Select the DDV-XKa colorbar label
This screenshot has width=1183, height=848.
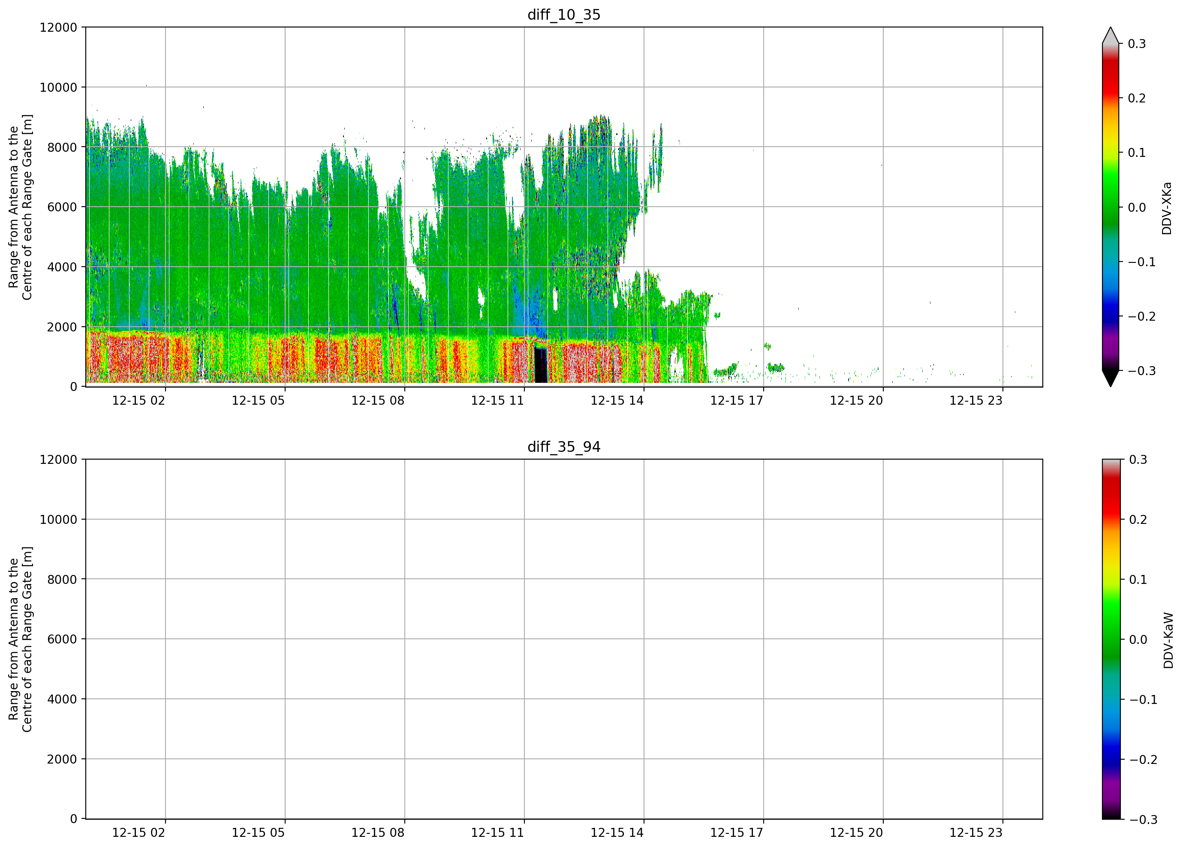1167,208
